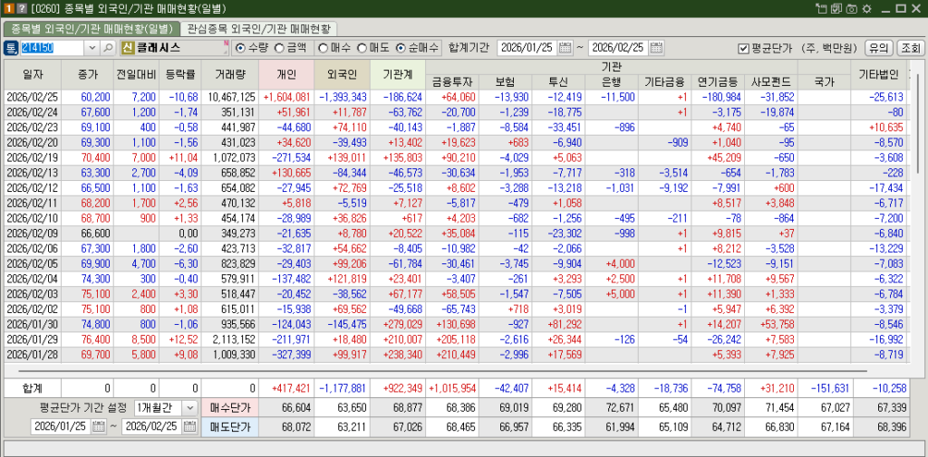Click the blue 통 market selector icon
Screen dimensions: 928x457
coord(11,48)
